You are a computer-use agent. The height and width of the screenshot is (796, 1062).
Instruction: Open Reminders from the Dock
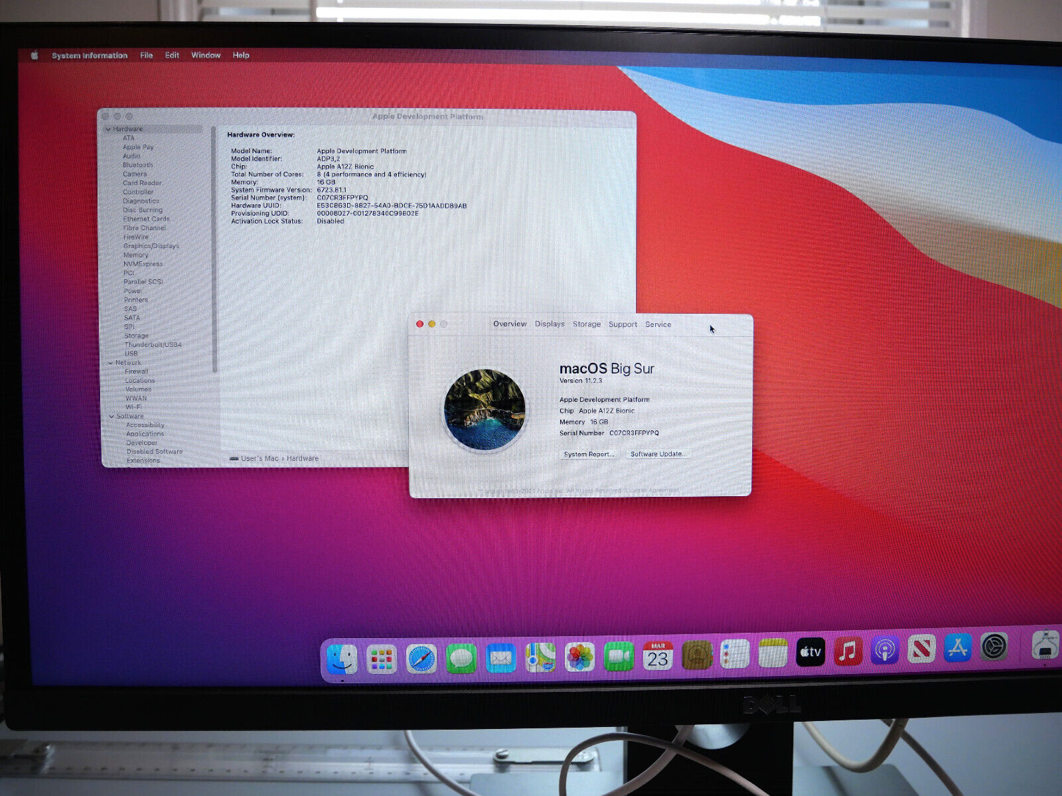click(735, 655)
